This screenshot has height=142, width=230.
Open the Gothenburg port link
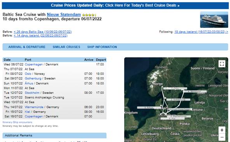33,78
